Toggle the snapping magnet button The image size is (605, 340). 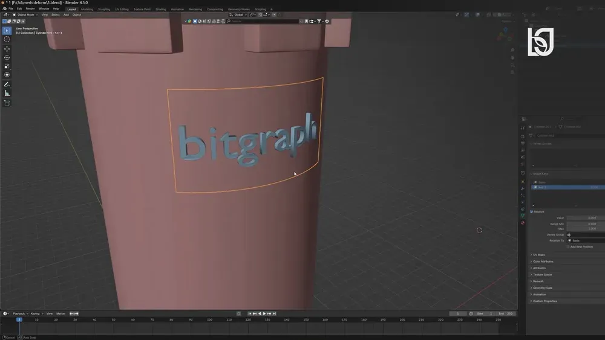(x=260, y=14)
